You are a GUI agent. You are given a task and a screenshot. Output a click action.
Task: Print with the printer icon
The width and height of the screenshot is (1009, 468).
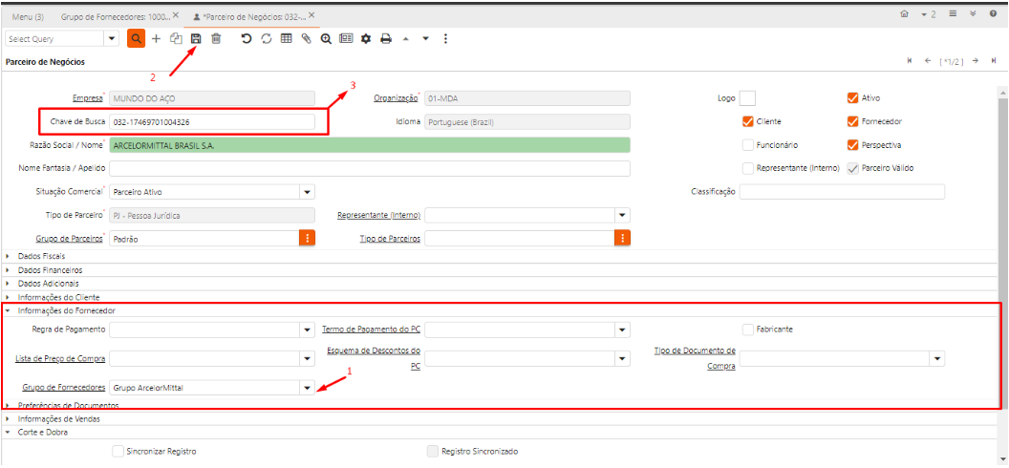tap(386, 38)
